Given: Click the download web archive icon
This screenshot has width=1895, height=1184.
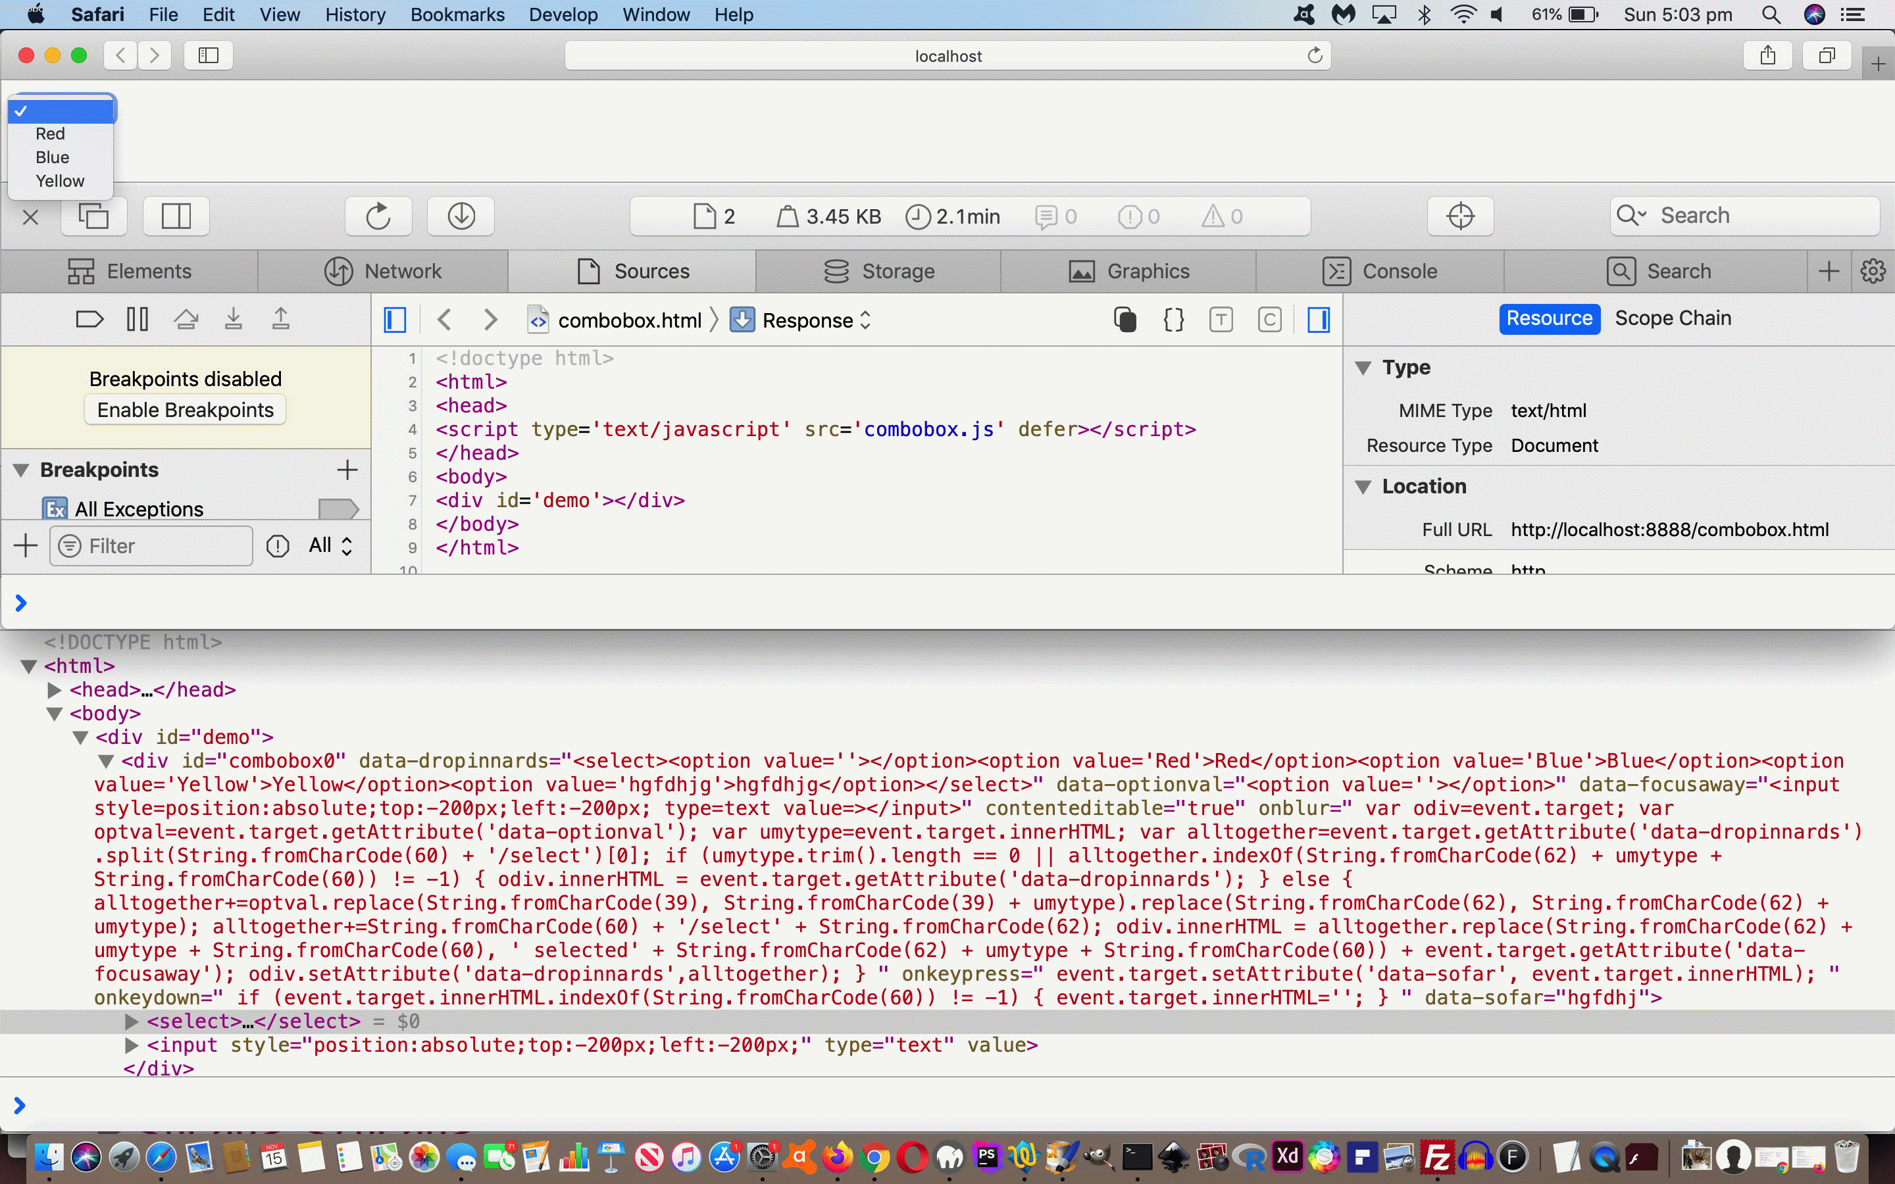Looking at the screenshot, I should click(461, 216).
